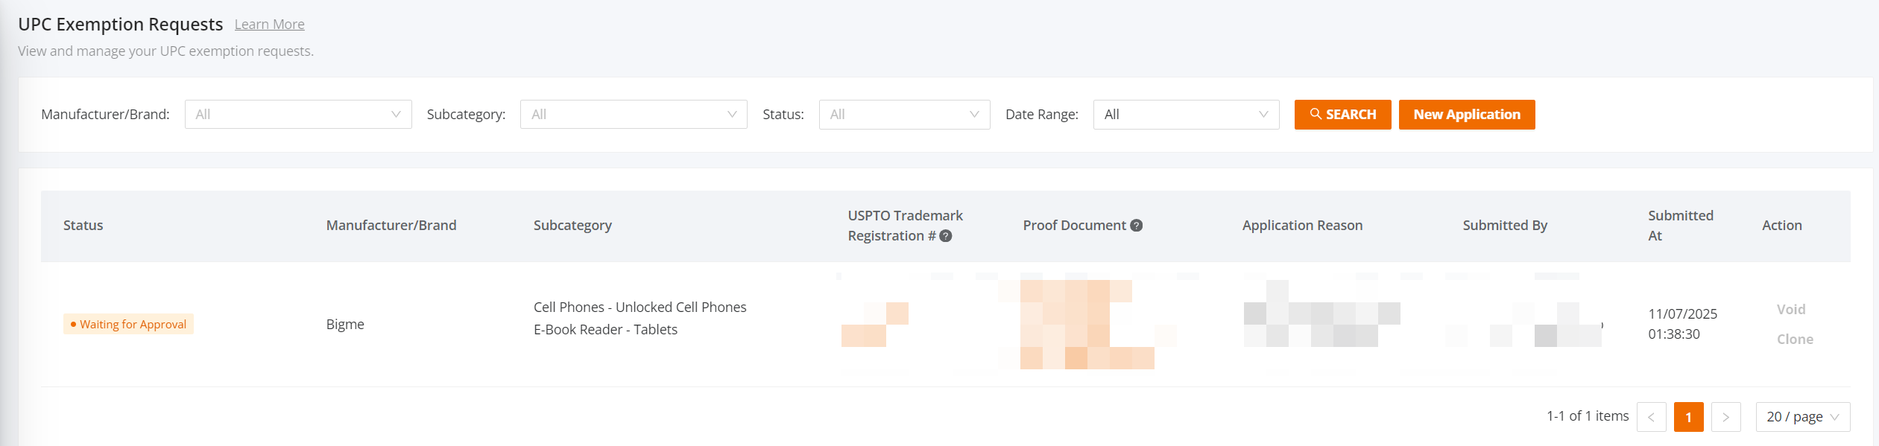Void the Bigme exemption request

tap(1790, 310)
